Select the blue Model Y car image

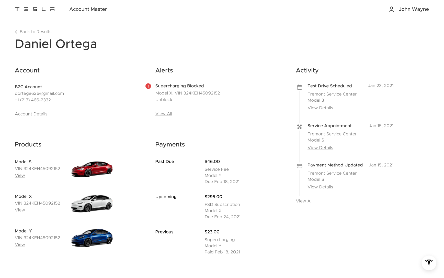click(92, 238)
